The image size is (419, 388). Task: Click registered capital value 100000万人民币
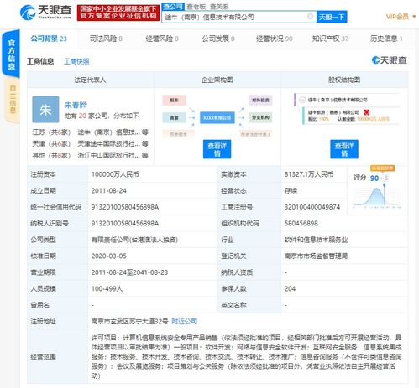[x=115, y=174]
